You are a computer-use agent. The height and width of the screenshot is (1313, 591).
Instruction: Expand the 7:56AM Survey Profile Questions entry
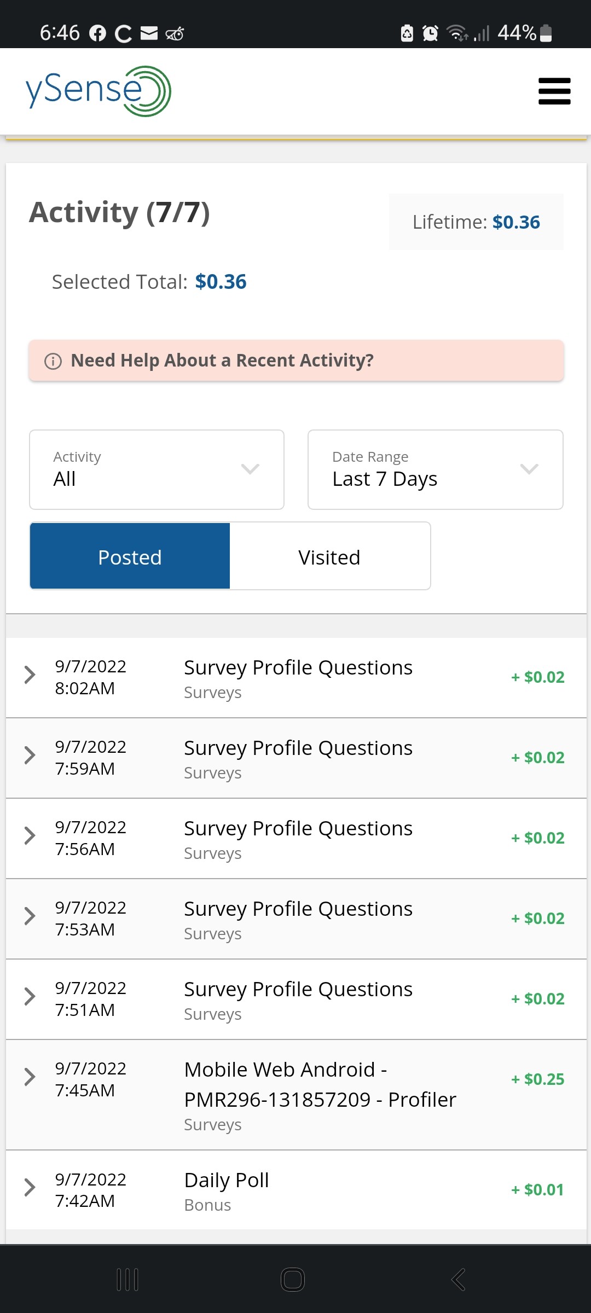click(30, 836)
